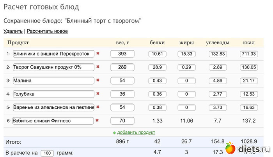Delete the Взбитые сливки Фитнесс row
Image resolution: width=273 pixels, height=157 pixels.
point(98,120)
